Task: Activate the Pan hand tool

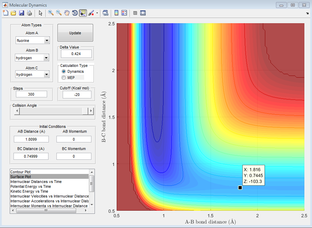Action: pyautogui.click(x=67, y=13)
